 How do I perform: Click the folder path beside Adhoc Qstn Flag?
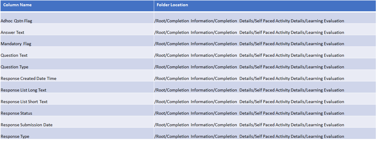click(249, 21)
